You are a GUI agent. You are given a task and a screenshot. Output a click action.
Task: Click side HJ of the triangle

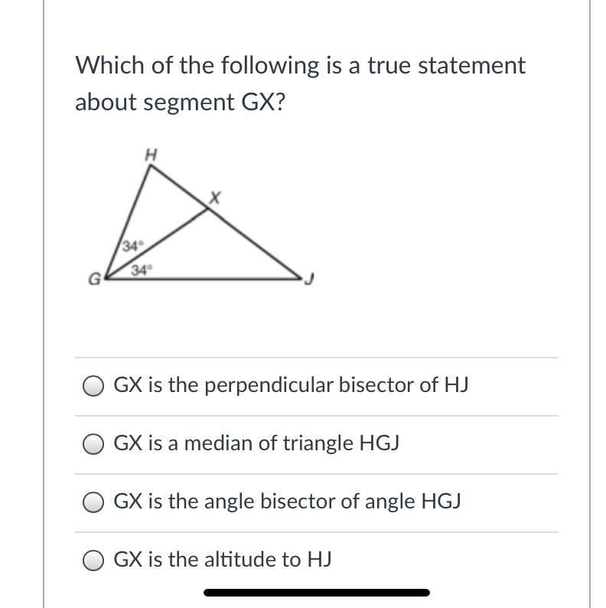tap(226, 222)
